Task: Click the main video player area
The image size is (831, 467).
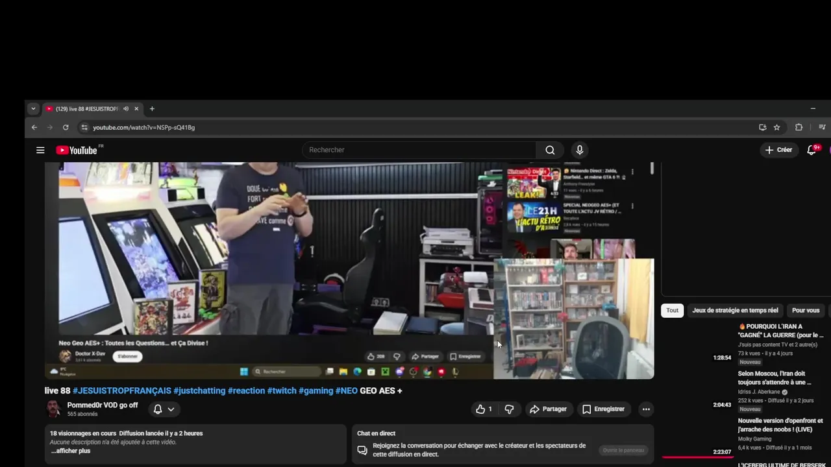Action: (x=349, y=270)
